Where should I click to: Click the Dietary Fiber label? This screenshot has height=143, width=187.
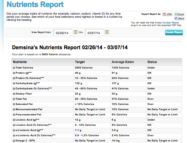pyautogui.click(x=24, y=94)
